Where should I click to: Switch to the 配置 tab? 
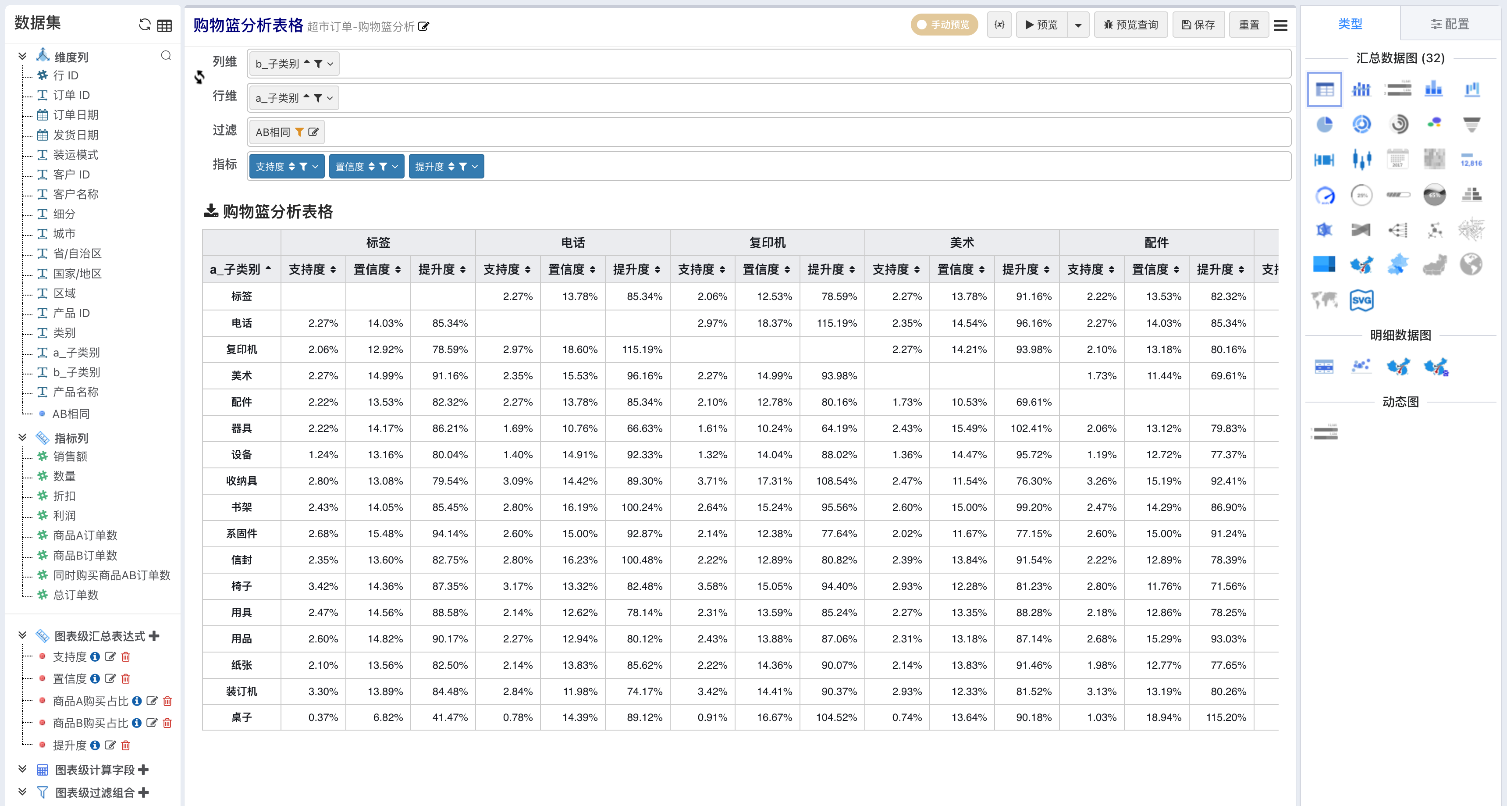(1450, 24)
